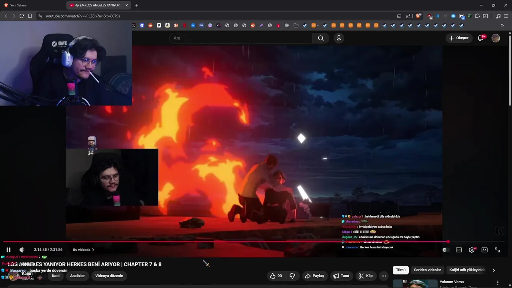Open site settings icon in address bar

(40, 16)
